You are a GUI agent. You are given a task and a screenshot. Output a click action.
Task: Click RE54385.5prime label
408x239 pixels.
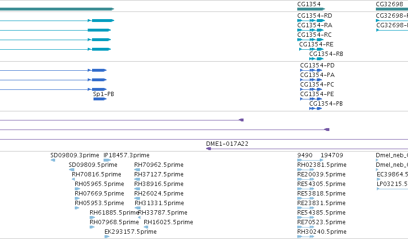(x=321, y=213)
